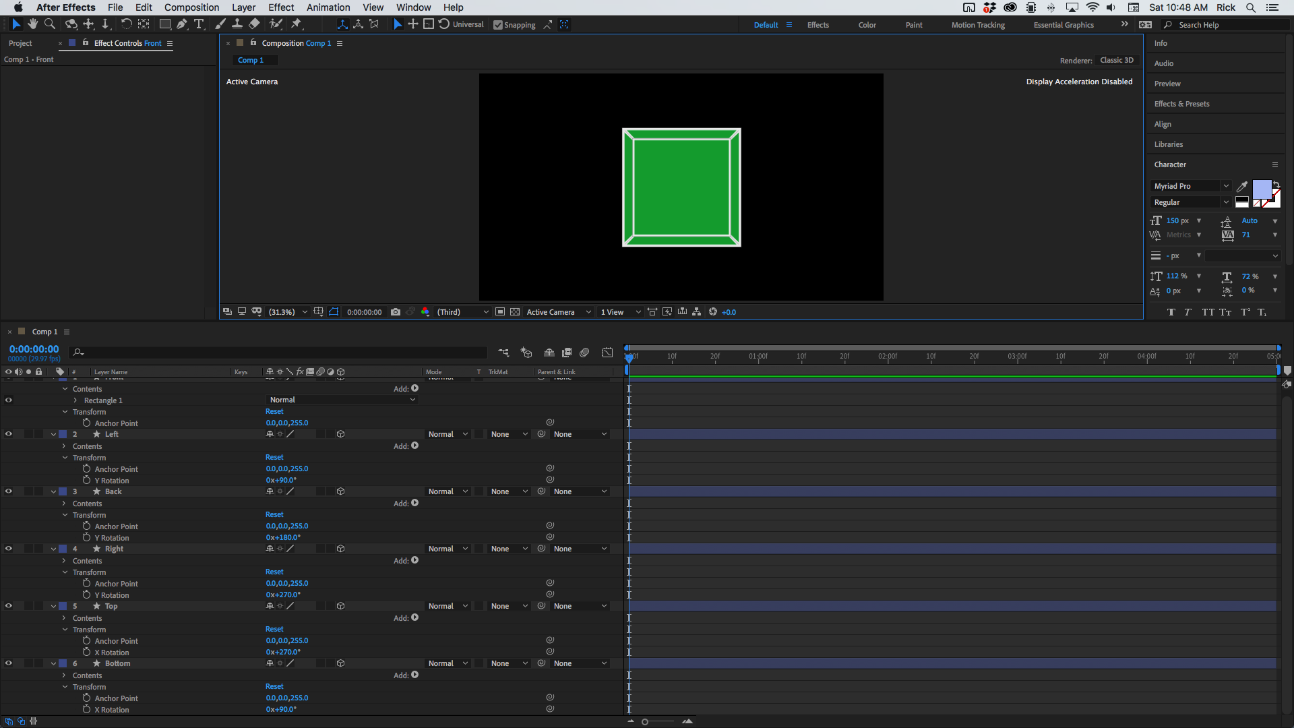Viewport: 1294px width, 728px height.
Task: Open the text fill color swatch
Action: pyautogui.click(x=1262, y=189)
